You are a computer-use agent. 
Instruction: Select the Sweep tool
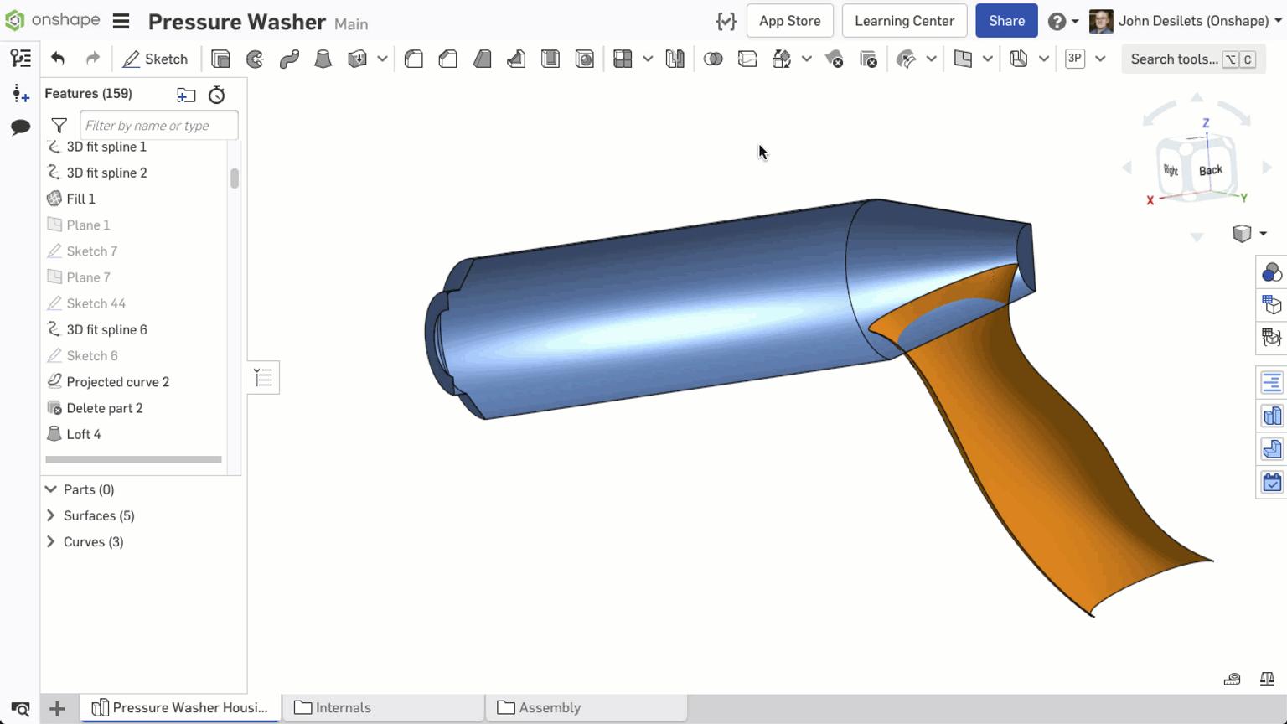289,59
